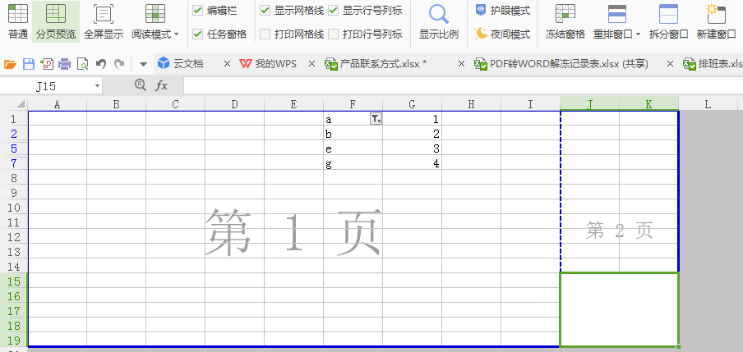Close the PDF转WORD解冻记录表.xlsx tab
The height and width of the screenshot is (352, 743).
[670, 64]
